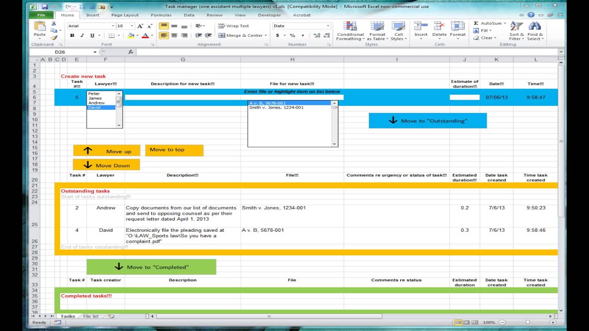The width and height of the screenshot is (589, 331).
Task: Click the zoom out minus button
Action: (x=502, y=323)
